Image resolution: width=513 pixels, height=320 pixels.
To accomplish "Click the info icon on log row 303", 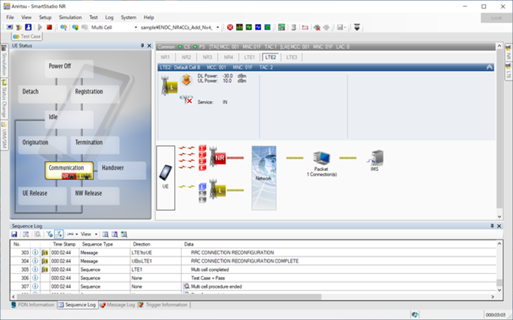I will [35, 252].
